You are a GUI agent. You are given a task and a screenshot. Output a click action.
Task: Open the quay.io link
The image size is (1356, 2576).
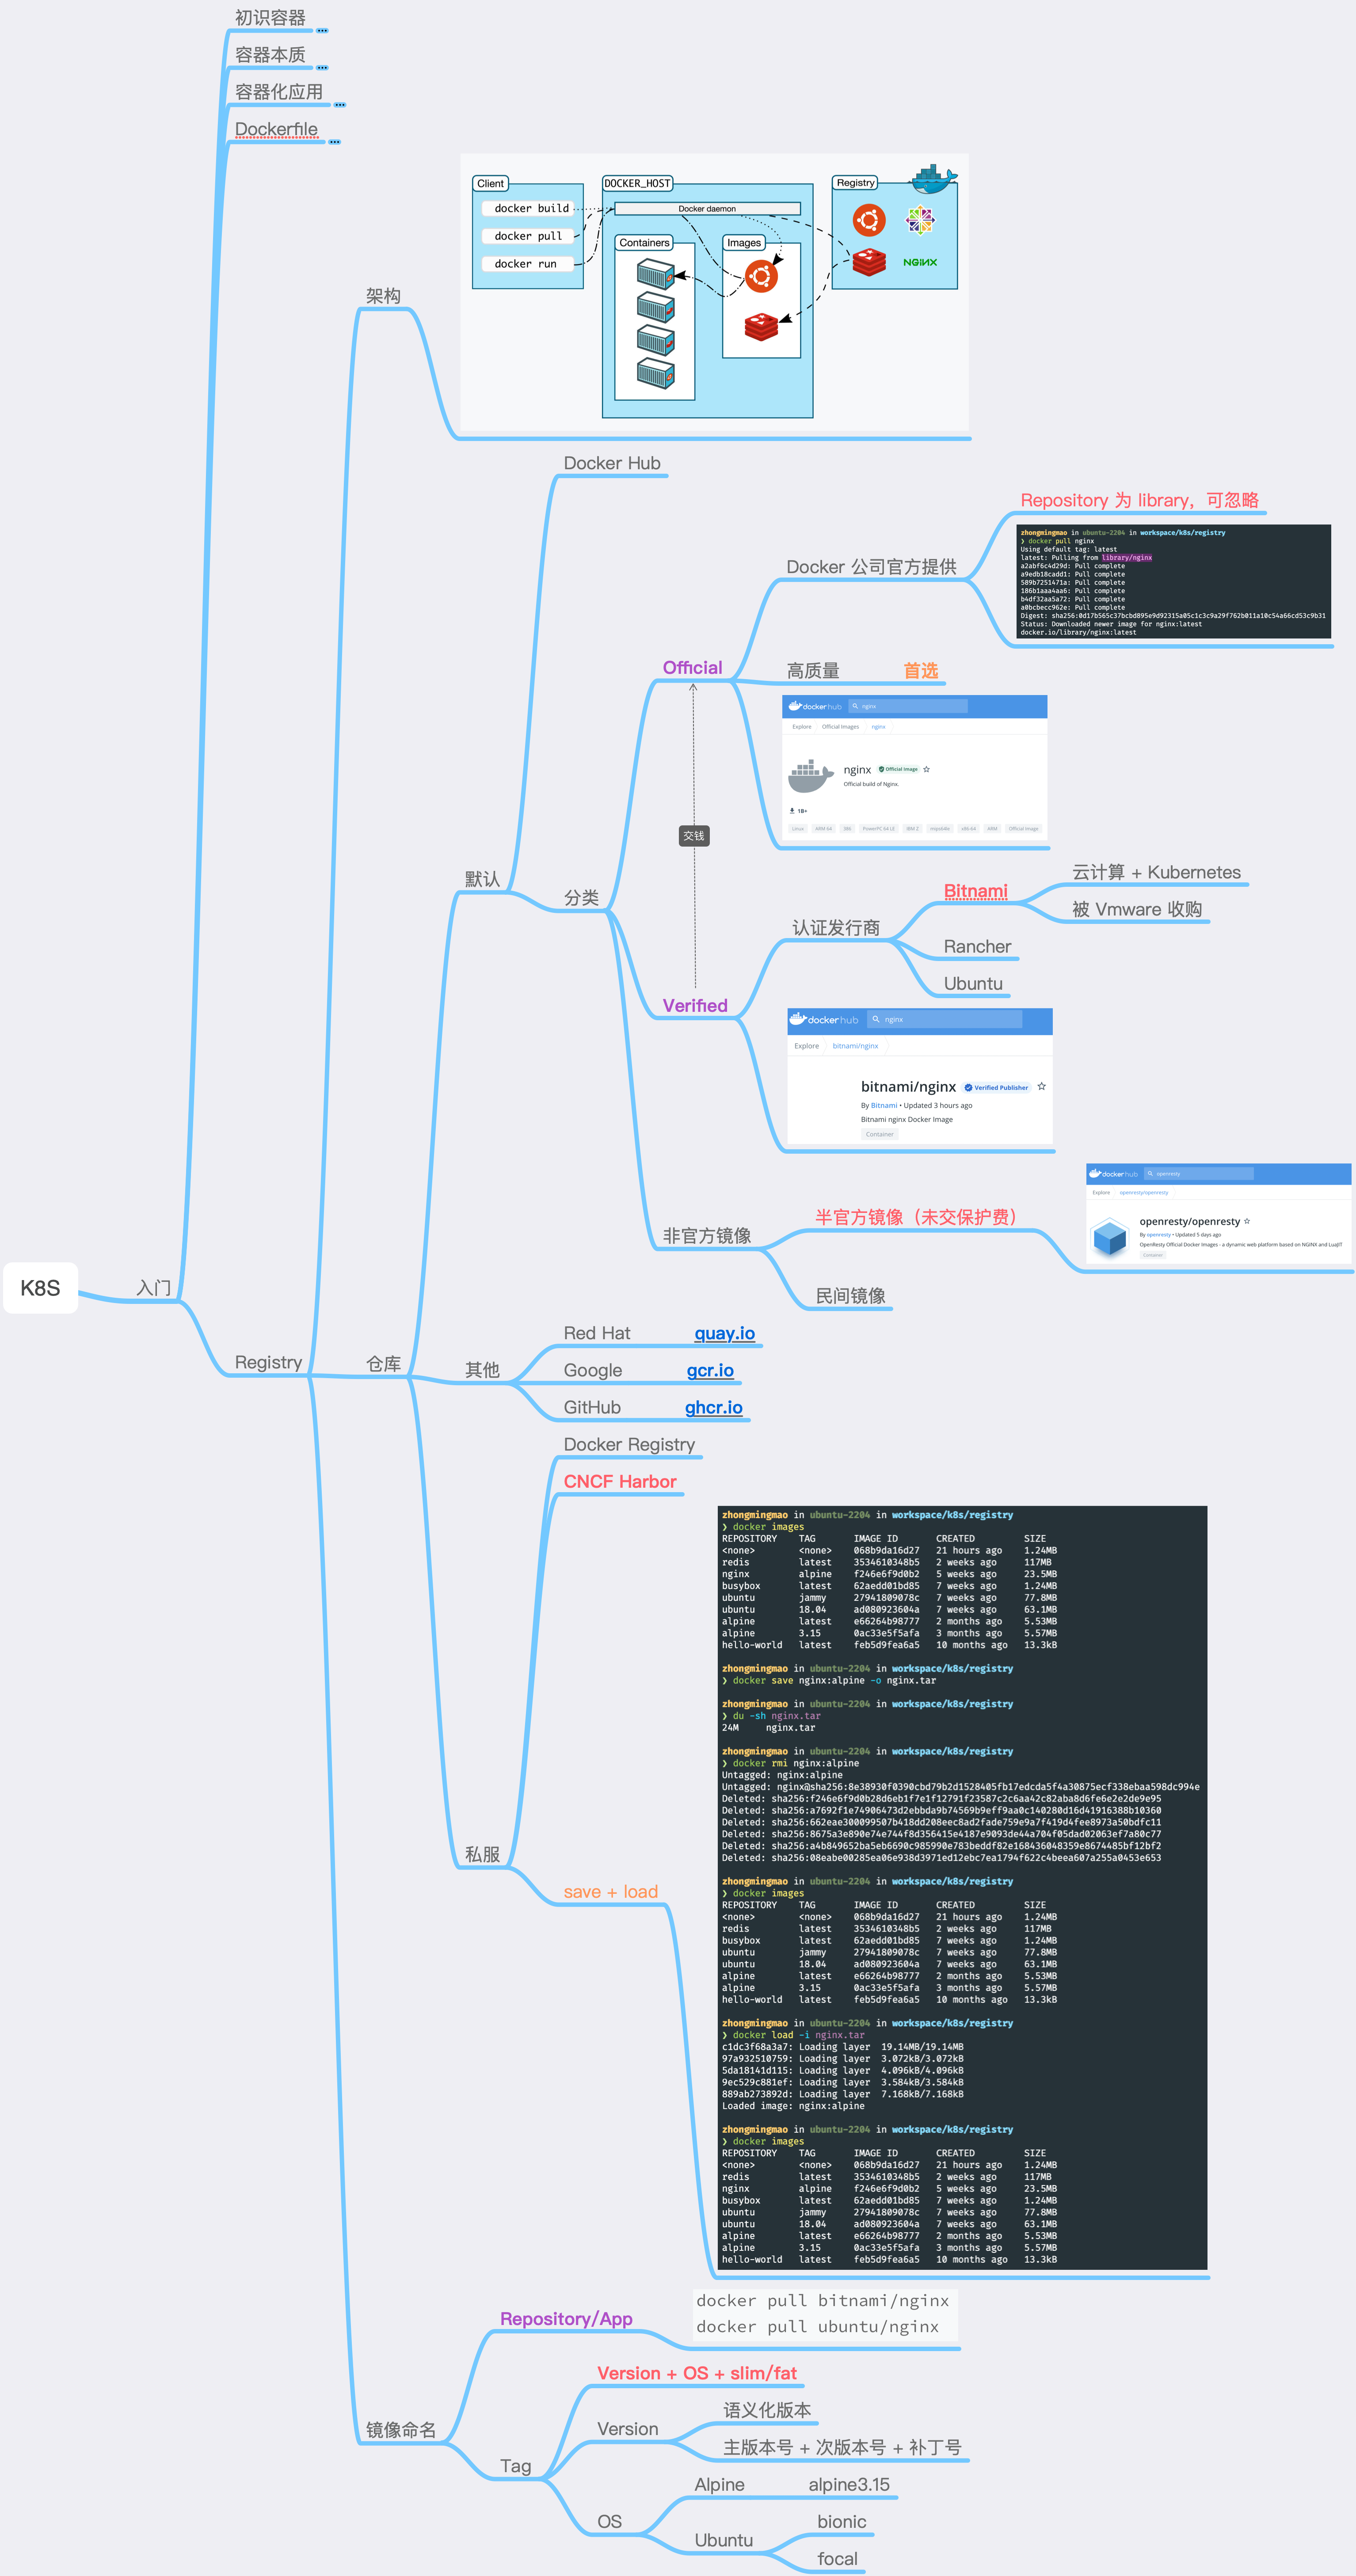pyautogui.click(x=724, y=1333)
